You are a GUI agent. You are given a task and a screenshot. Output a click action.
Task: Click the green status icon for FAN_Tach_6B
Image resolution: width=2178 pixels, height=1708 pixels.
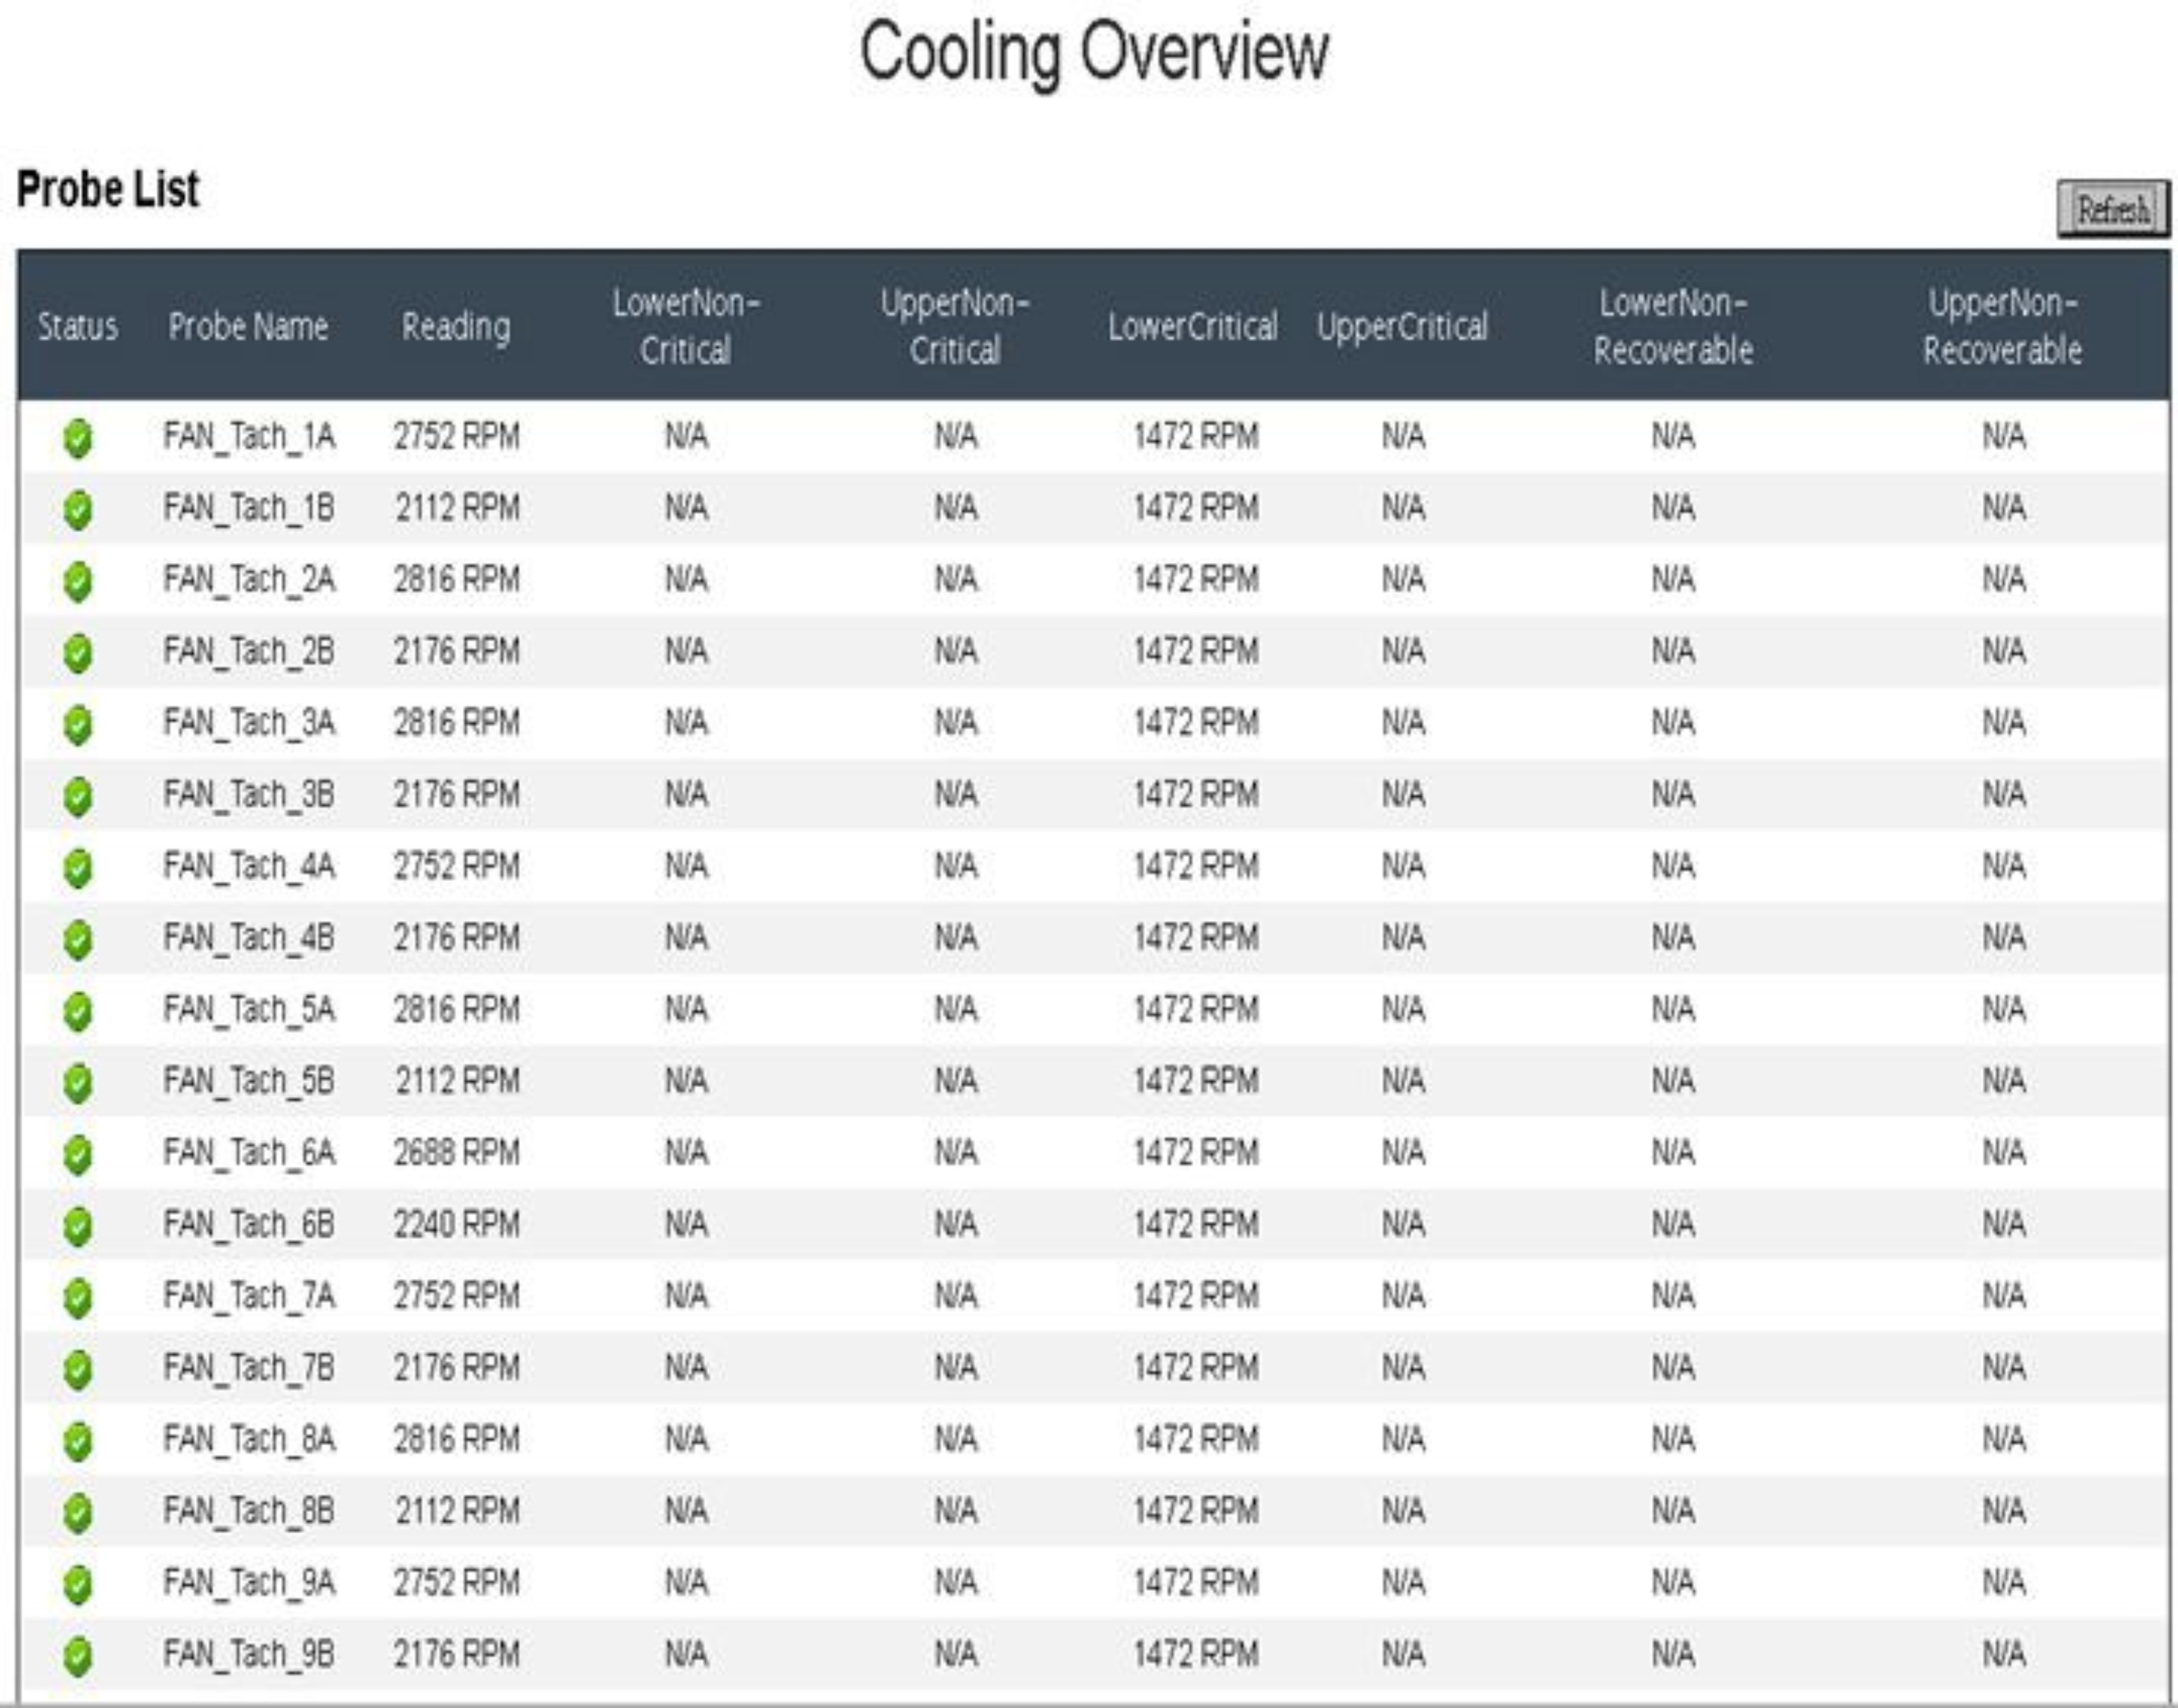(x=78, y=1226)
